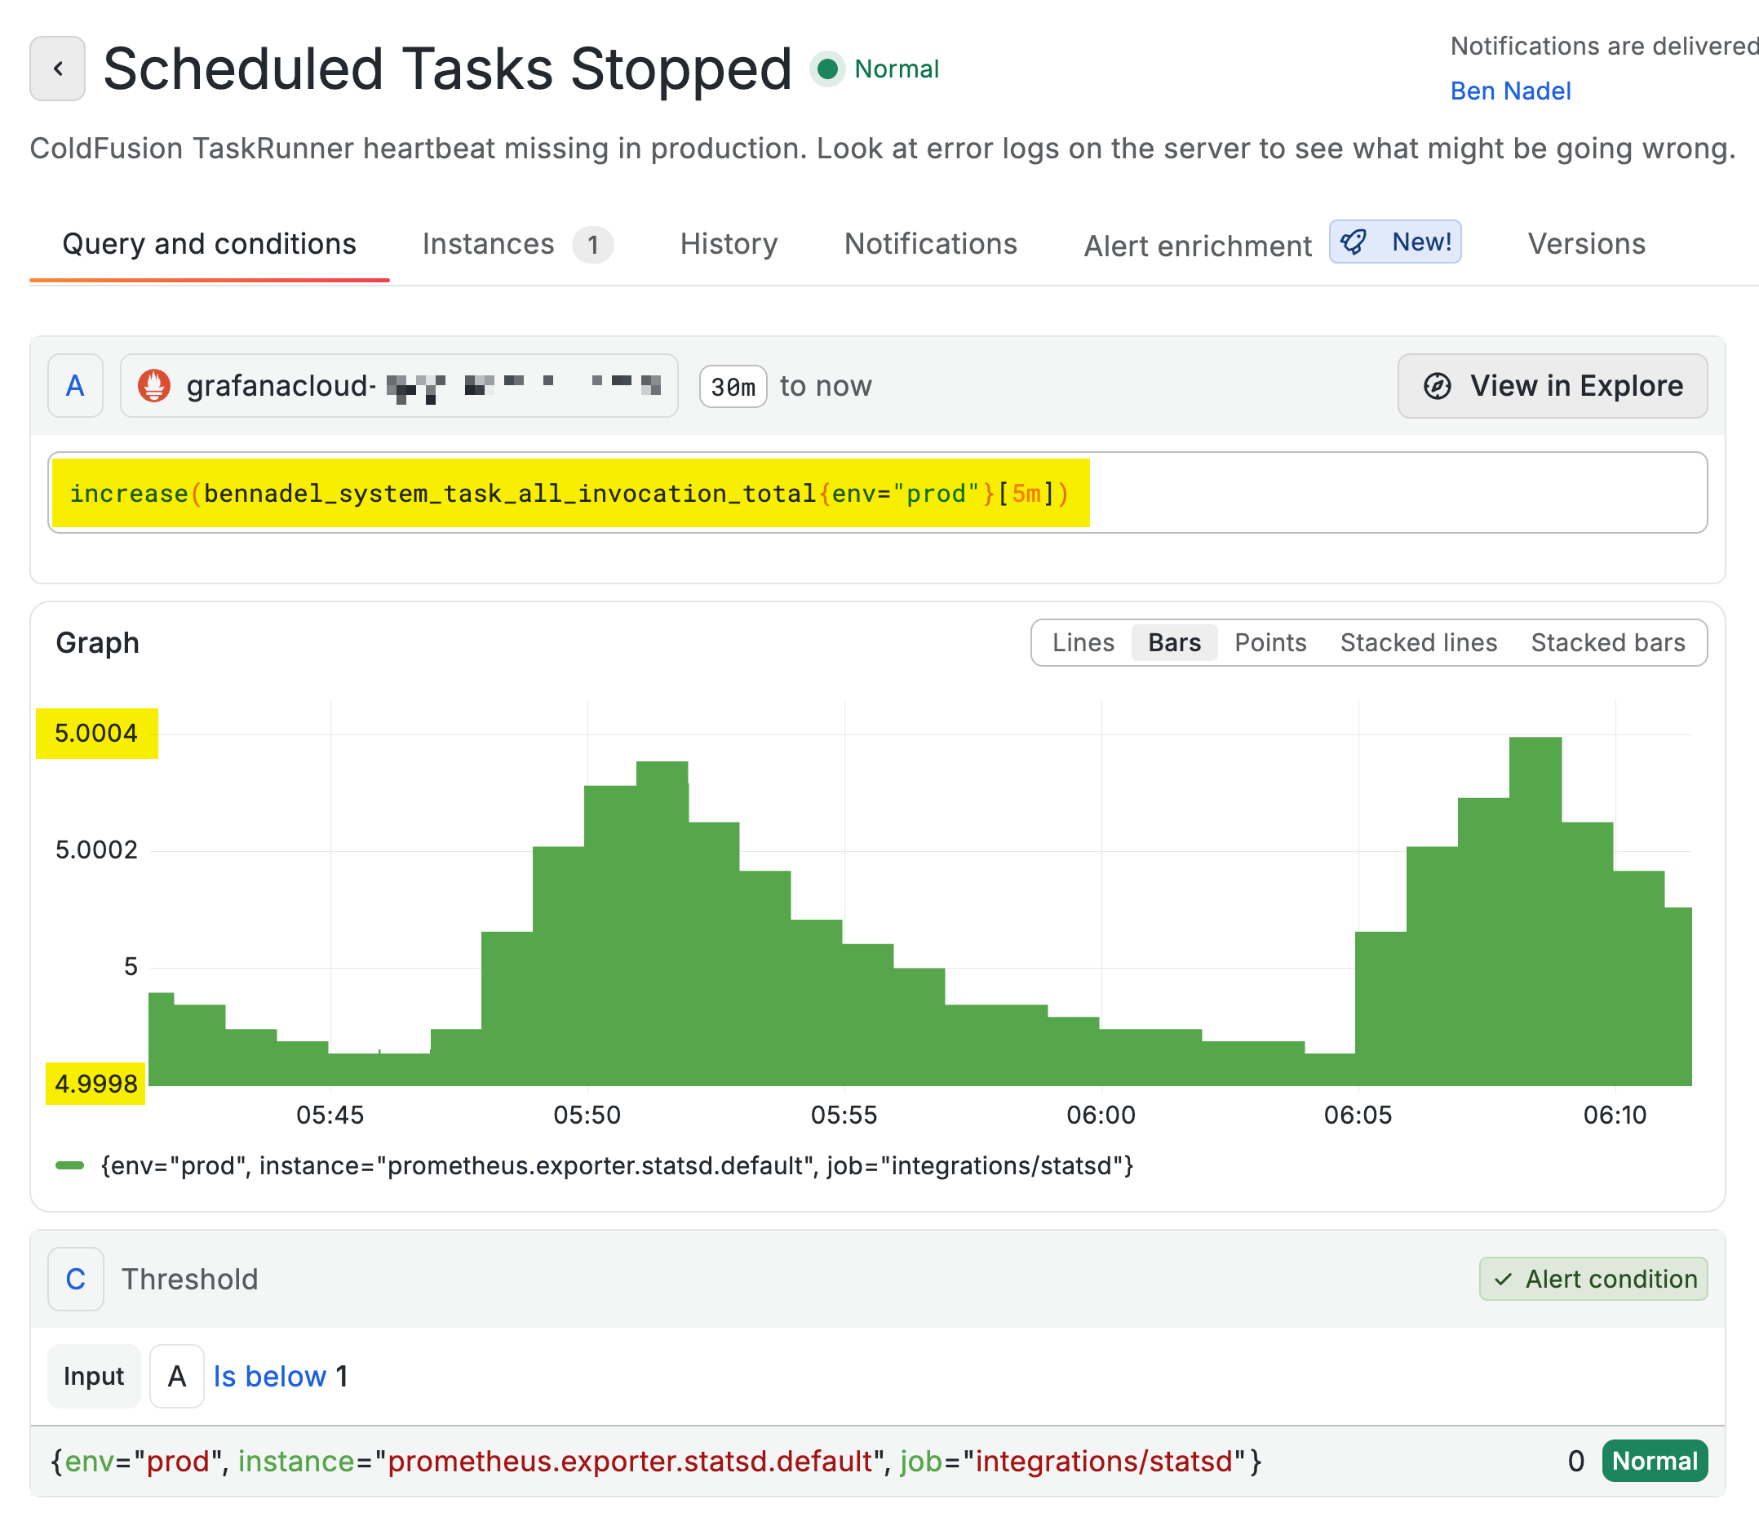Screen dimensions: 1759x1526
Task: Toggle the green series legend swatch
Action: point(70,1165)
